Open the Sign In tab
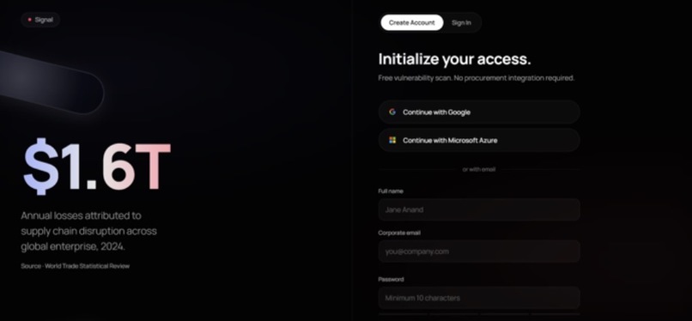The width and height of the screenshot is (692, 321). [461, 22]
